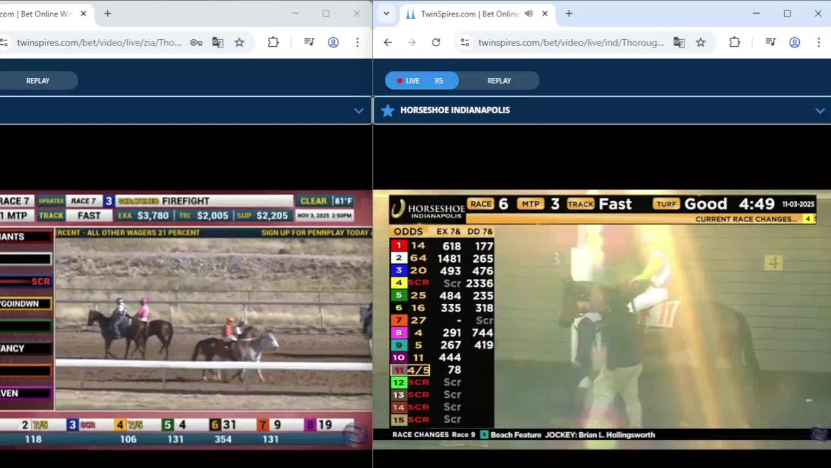Click the HORSESHOE INDIANAPOLIS track name

tap(455, 110)
